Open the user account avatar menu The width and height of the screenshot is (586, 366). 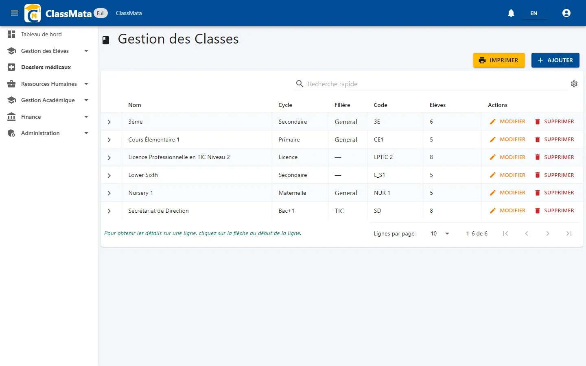pyautogui.click(x=566, y=13)
